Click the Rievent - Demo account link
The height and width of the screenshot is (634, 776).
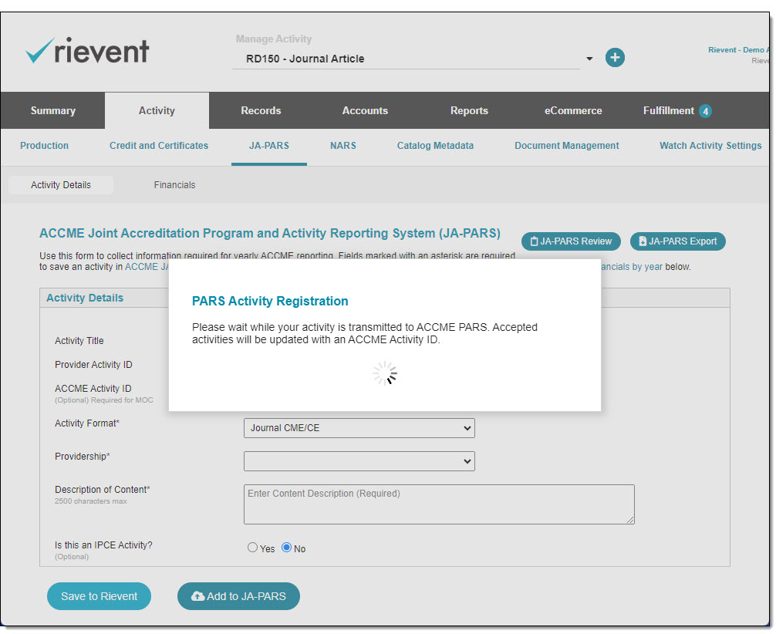tap(738, 49)
